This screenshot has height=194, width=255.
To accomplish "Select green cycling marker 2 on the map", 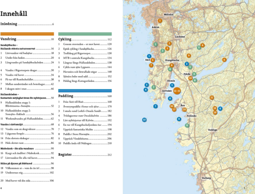I will [x=163, y=51].
